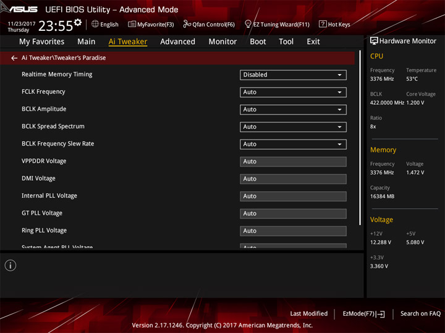Open the Boot tab
The height and width of the screenshot is (333, 445).
click(x=258, y=42)
